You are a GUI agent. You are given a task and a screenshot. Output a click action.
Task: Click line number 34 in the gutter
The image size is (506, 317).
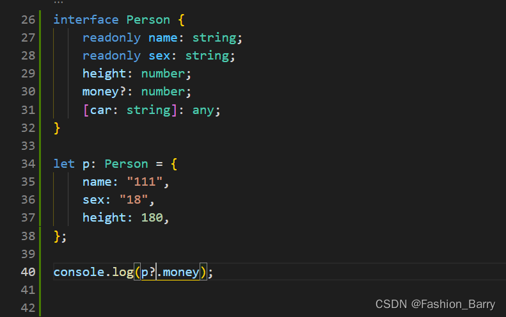tap(28, 164)
